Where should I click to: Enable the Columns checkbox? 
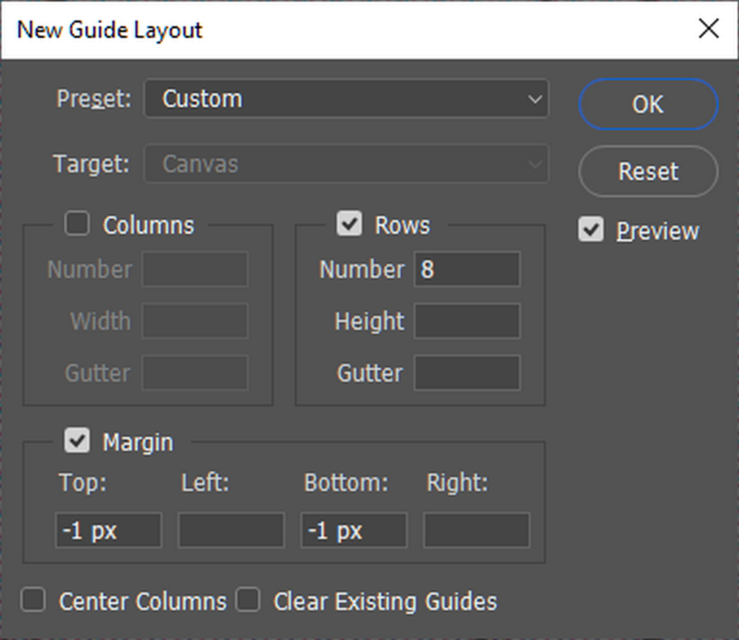tap(77, 224)
